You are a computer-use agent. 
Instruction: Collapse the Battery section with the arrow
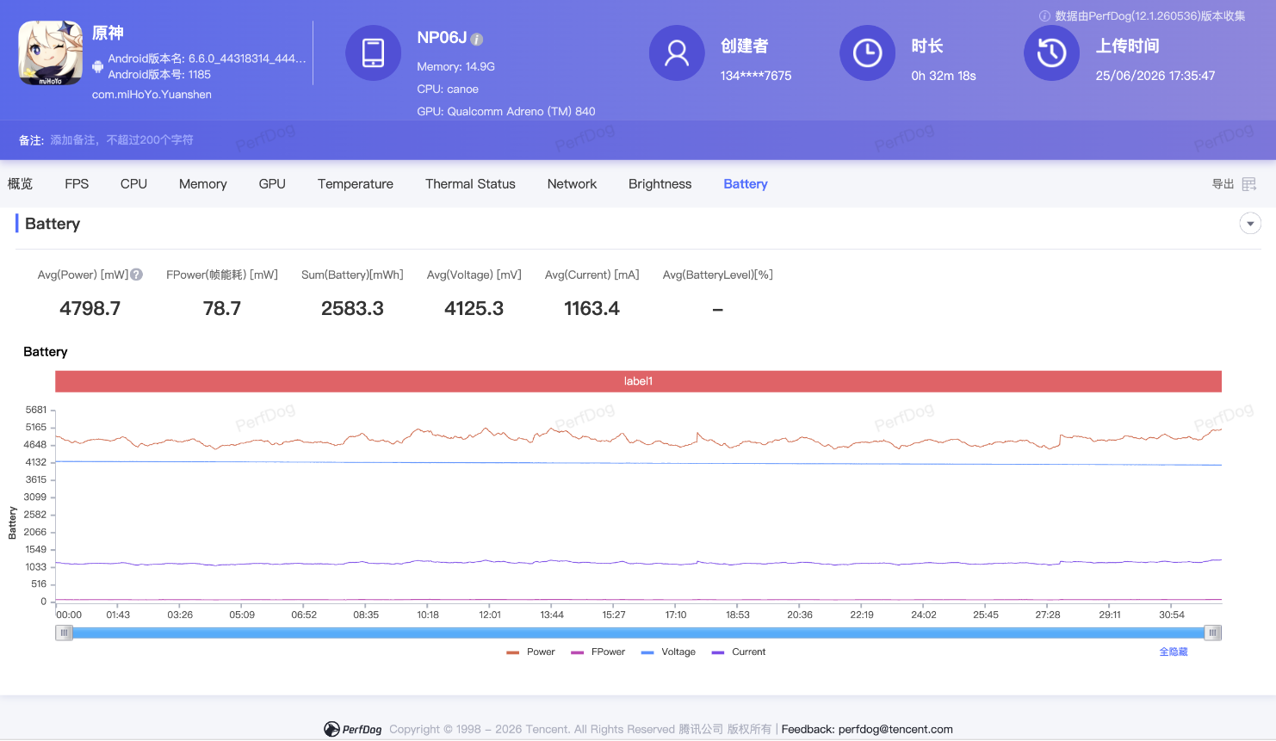[x=1250, y=224]
